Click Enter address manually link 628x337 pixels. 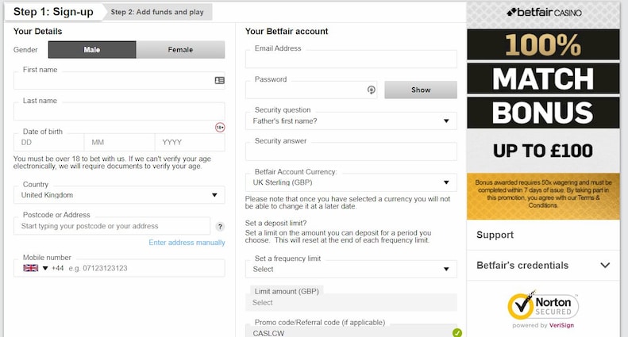point(187,243)
